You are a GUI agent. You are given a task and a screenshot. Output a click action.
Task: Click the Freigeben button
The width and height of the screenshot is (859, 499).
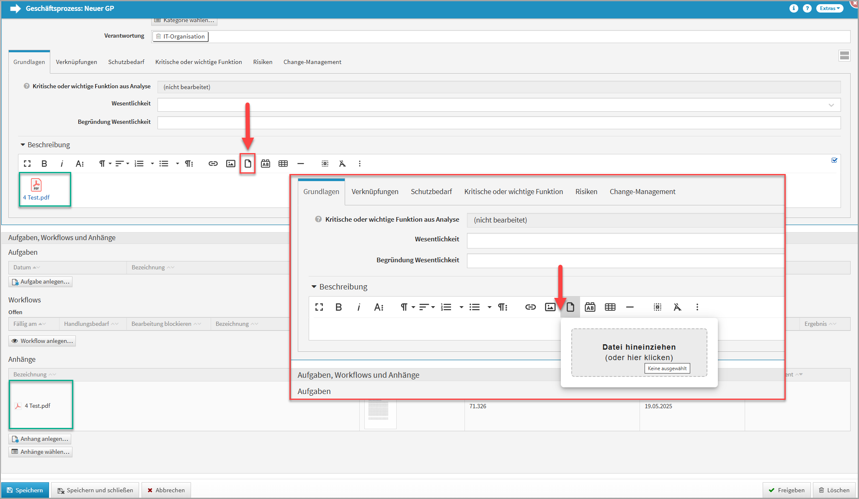click(786, 490)
